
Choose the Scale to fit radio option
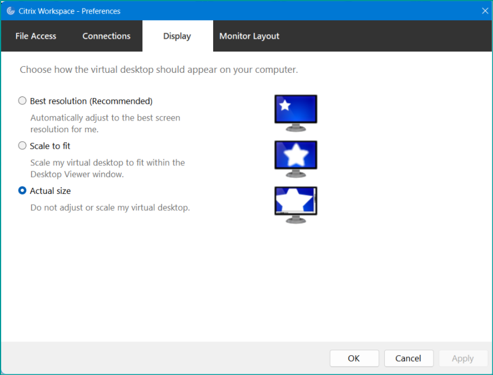click(x=22, y=146)
